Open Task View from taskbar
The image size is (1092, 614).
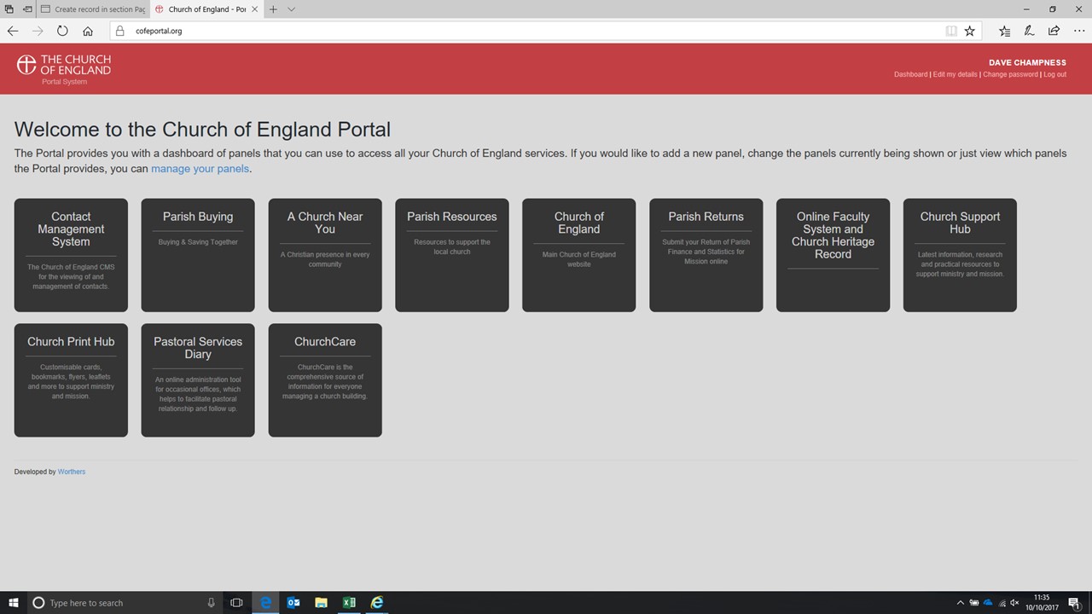coord(237,602)
